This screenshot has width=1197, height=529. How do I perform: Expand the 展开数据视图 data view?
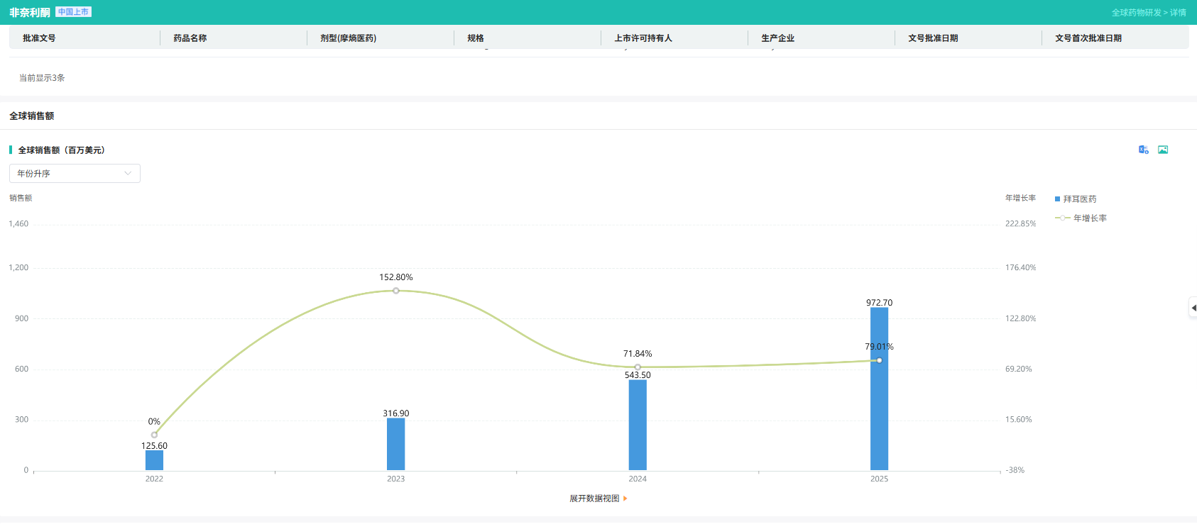[594, 499]
